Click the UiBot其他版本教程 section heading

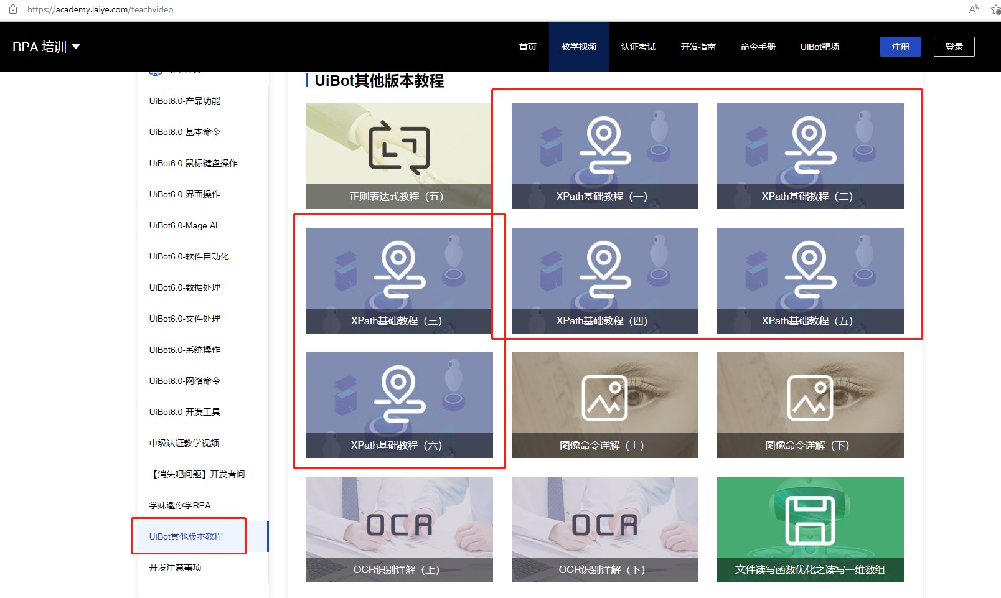379,81
